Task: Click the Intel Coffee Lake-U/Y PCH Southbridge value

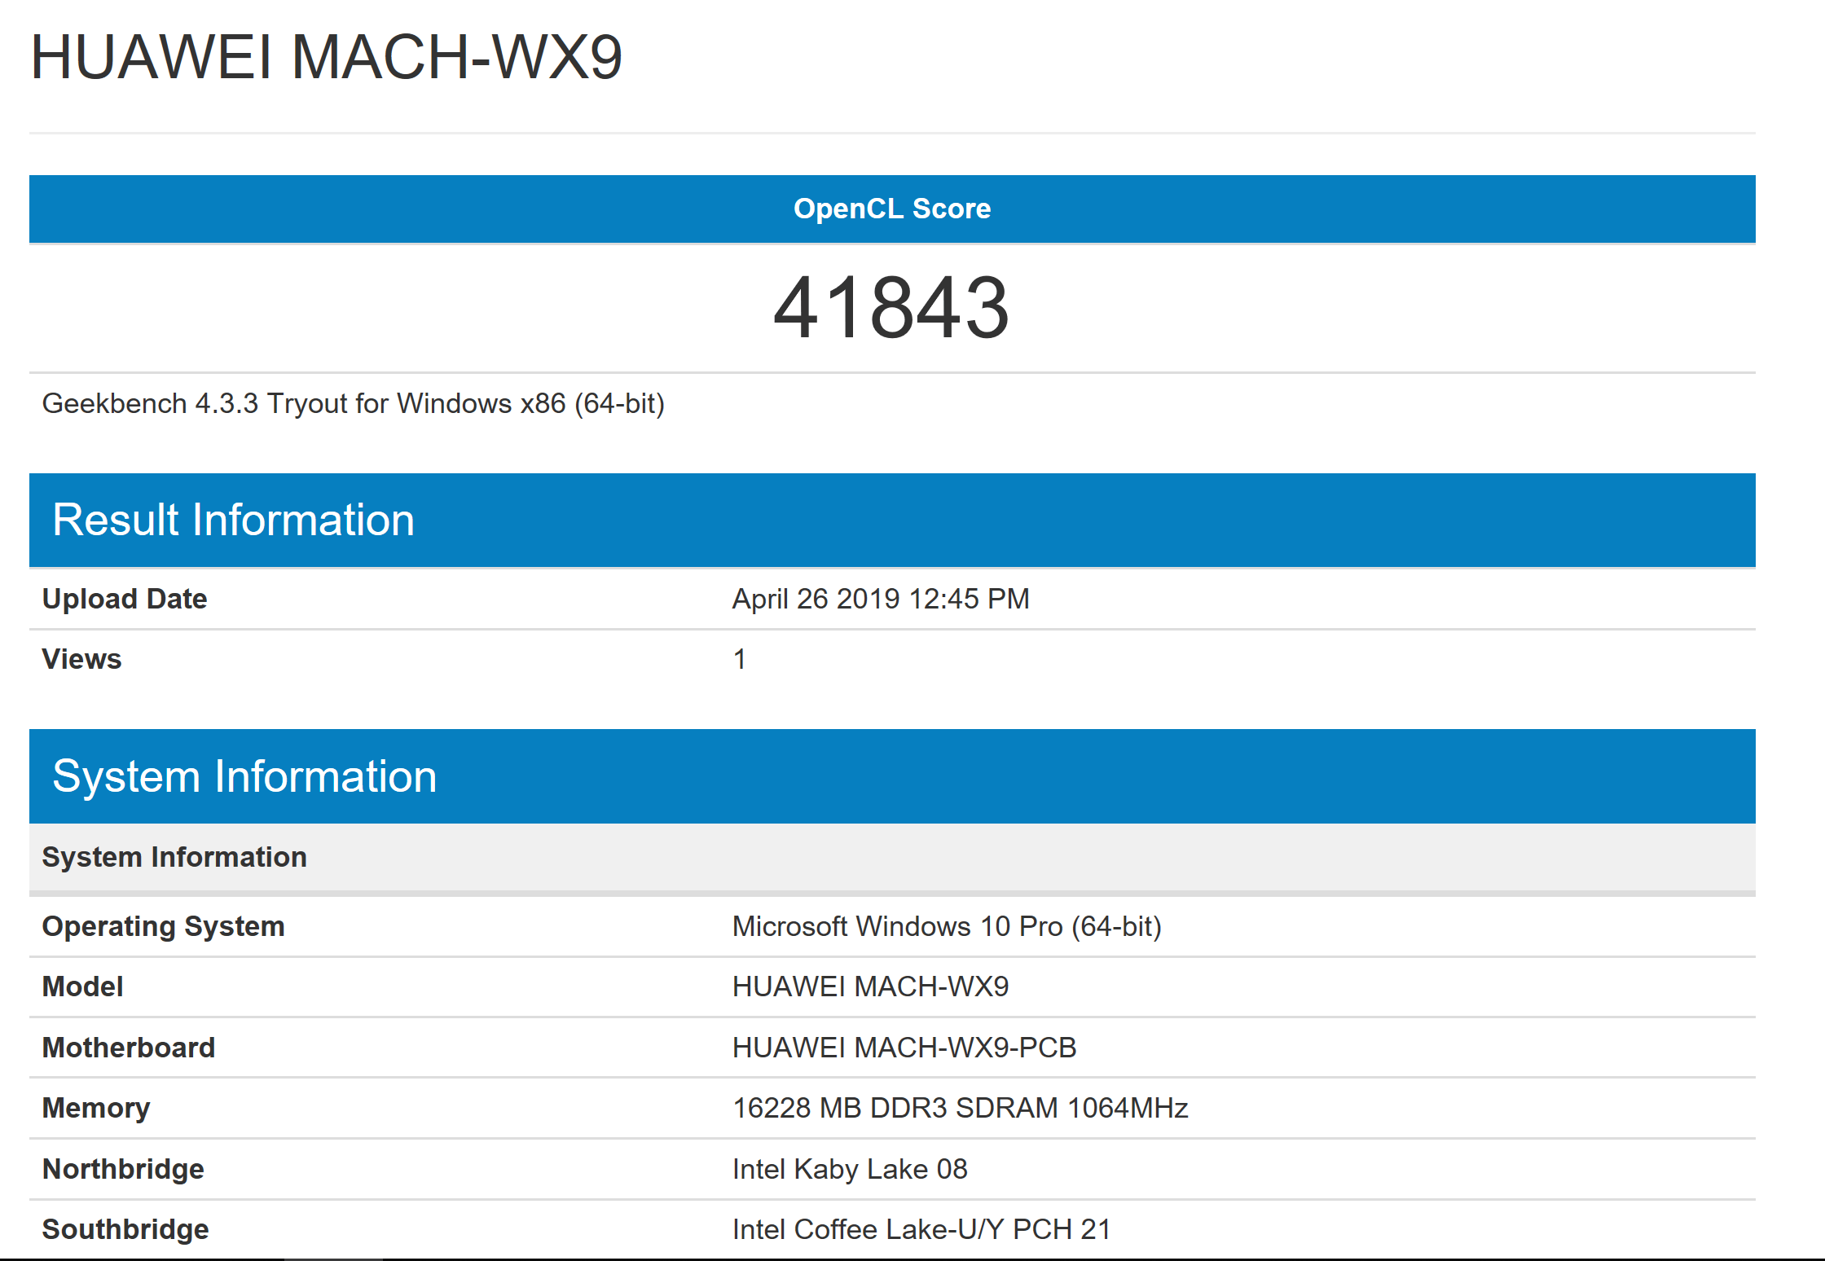Action: (x=921, y=1229)
